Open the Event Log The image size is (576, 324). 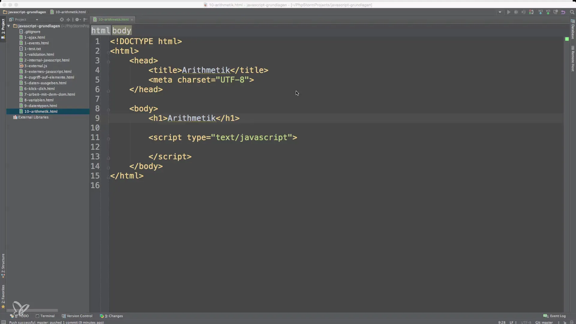coord(554,316)
